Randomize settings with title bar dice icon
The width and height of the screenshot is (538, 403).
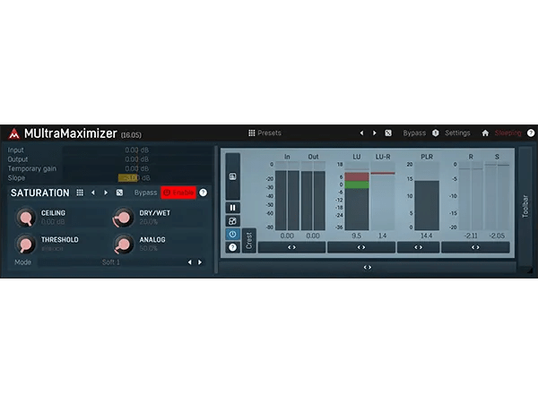388,133
